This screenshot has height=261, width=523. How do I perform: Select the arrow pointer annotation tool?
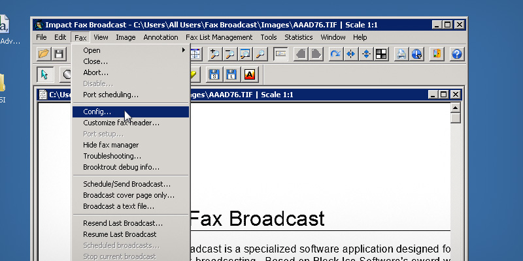pyautogui.click(x=44, y=74)
